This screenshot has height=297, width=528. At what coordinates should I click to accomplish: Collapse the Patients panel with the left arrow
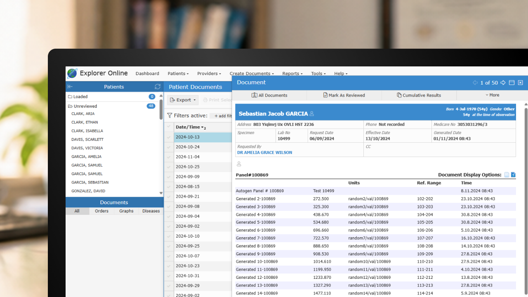click(70, 87)
